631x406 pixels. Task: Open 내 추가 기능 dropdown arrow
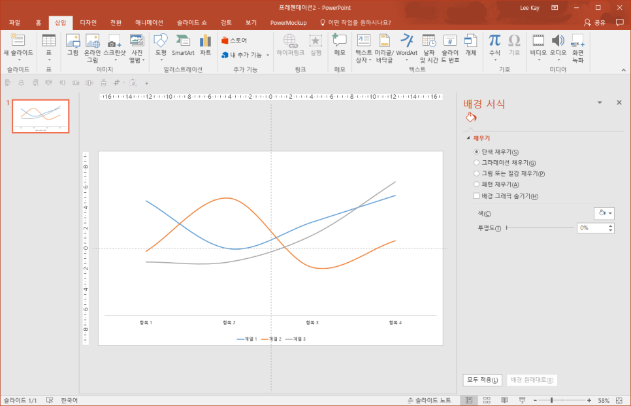(268, 55)
